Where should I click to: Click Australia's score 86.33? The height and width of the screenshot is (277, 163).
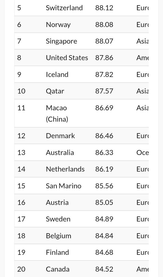[104, 153]
